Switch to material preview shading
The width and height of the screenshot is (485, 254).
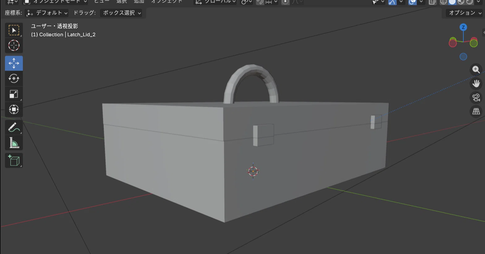click(461, 2)
